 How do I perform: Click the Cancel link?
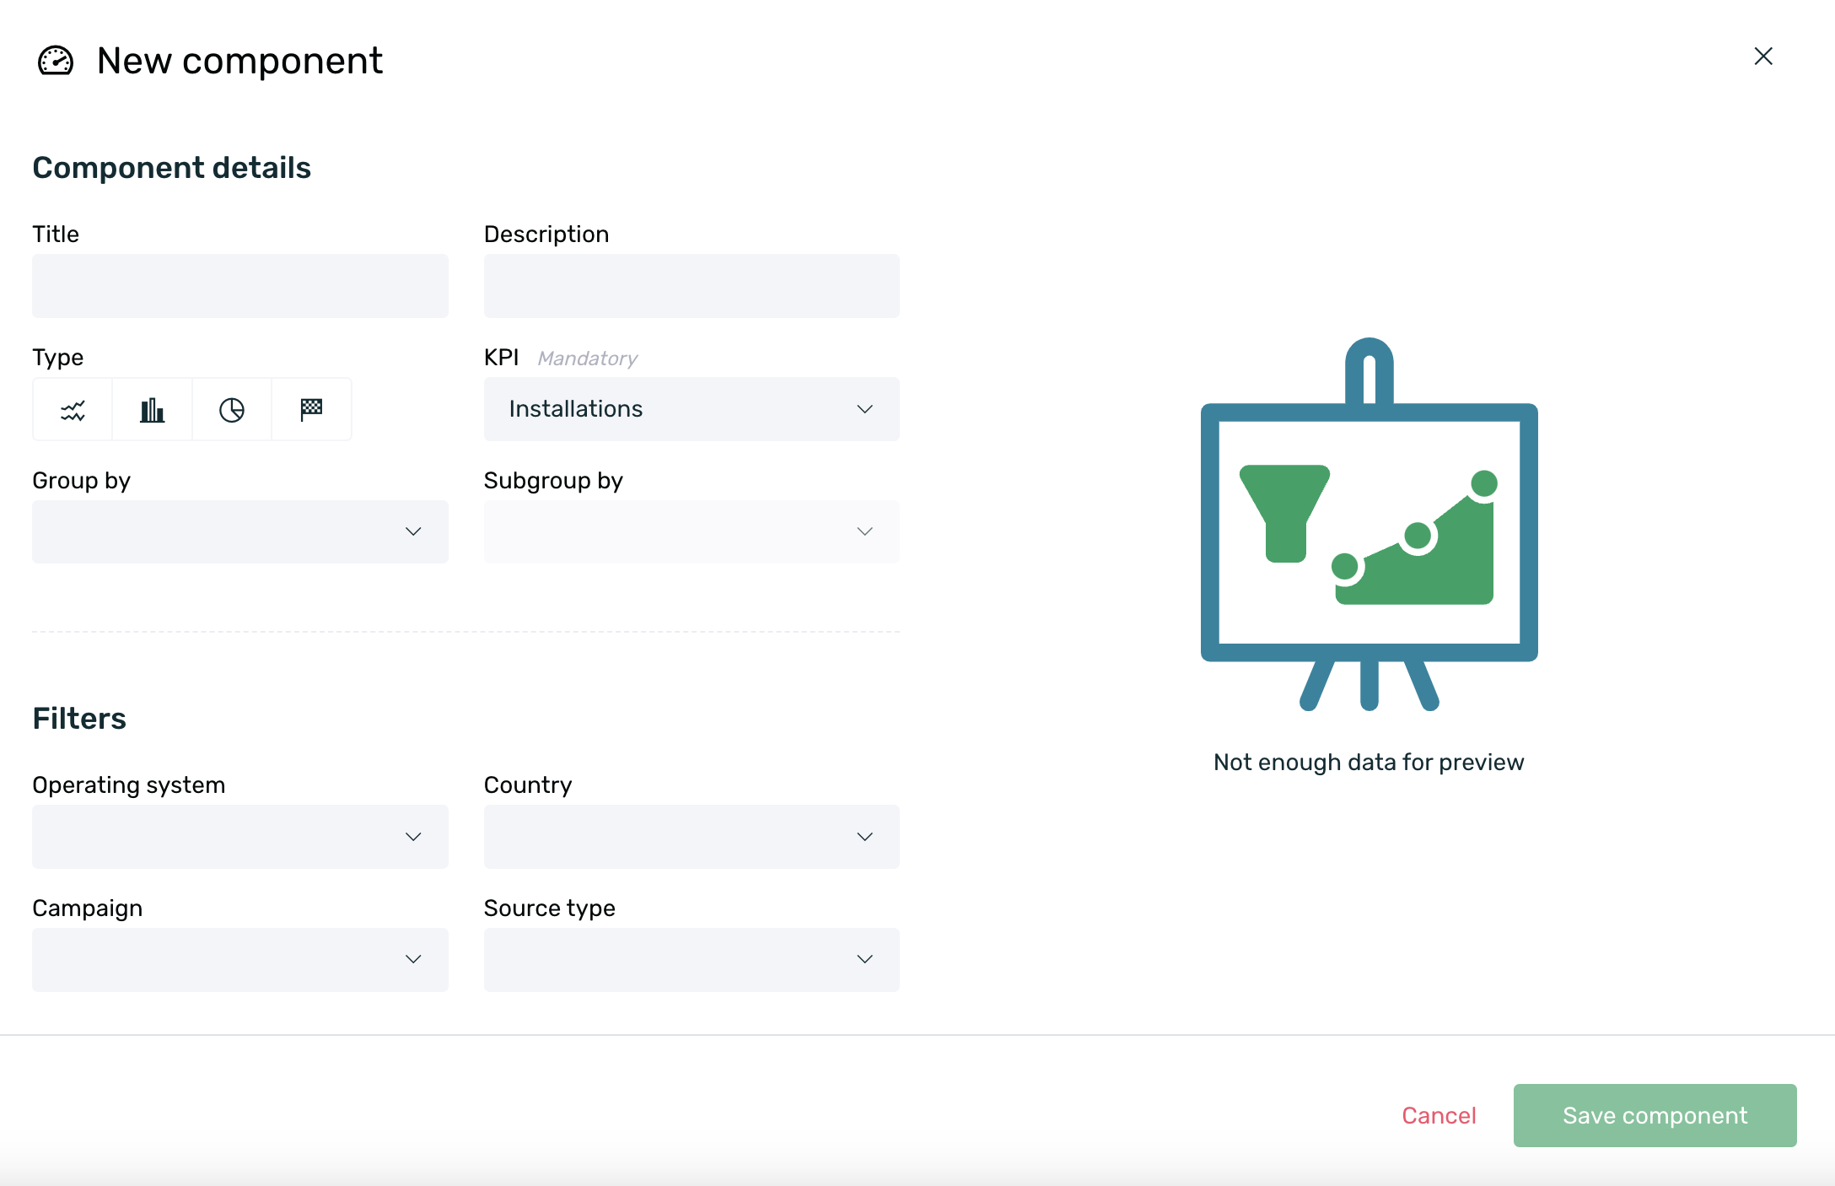1439,1115
